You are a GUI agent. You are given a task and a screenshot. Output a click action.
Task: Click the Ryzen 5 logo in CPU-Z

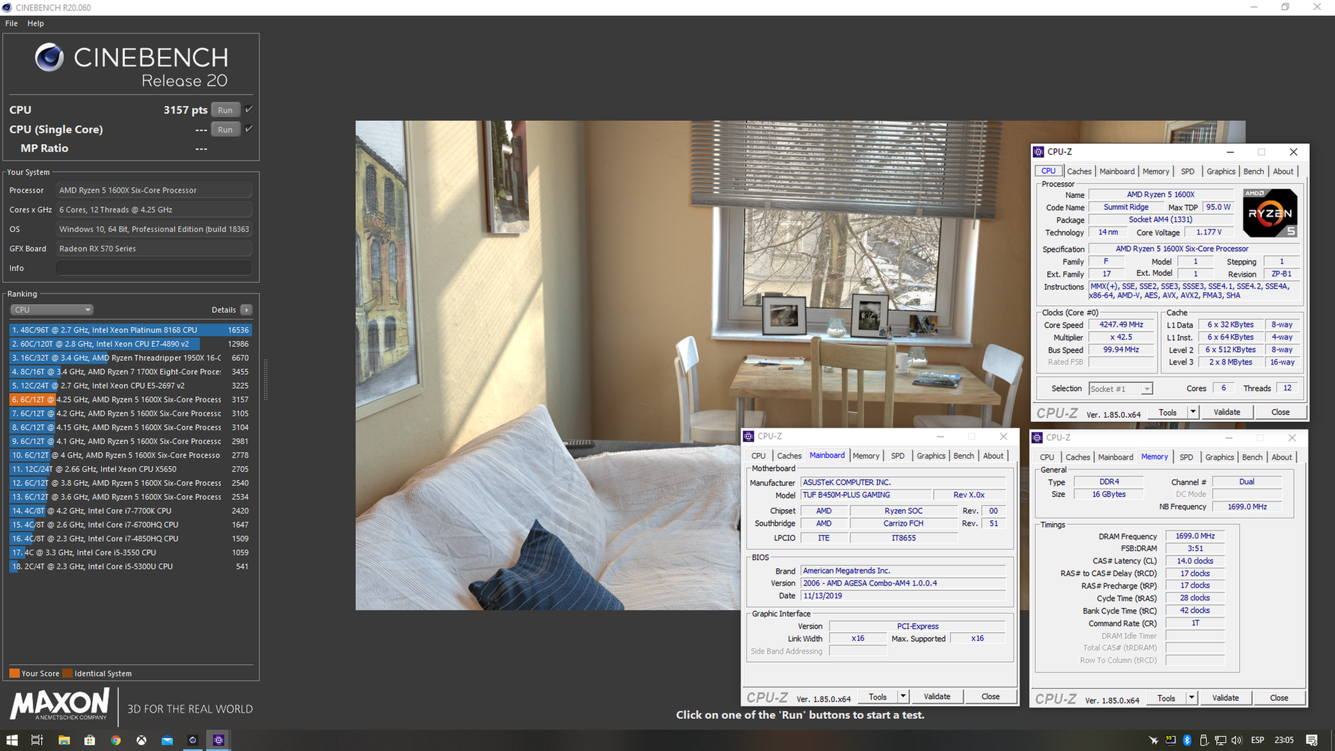pyautogui.click(x=1270, y=213)
